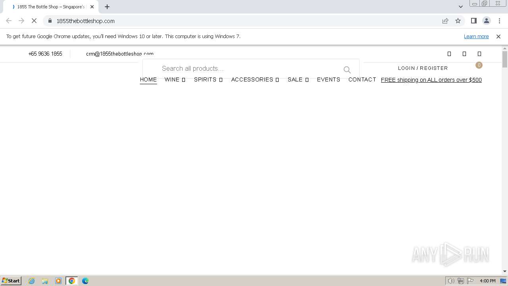
Task: Expand the SPIRITS menu
Action: point(208,79)
